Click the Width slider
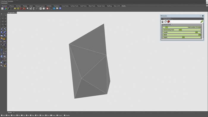208x117 pixels. click(182, 35)
